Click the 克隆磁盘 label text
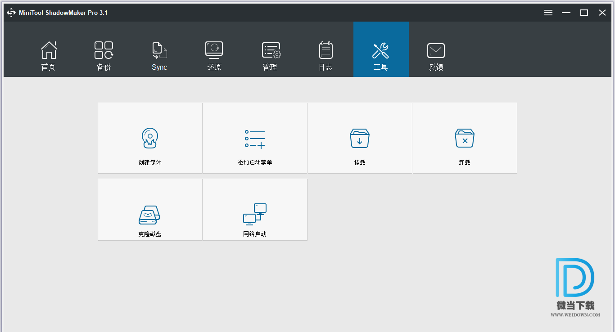The width and height of the screenshot is (615, 332). coord(150,234)
